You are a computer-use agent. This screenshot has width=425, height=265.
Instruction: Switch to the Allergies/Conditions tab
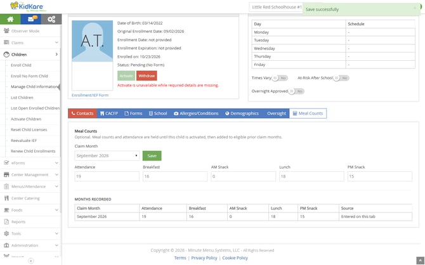click(196, 113)
